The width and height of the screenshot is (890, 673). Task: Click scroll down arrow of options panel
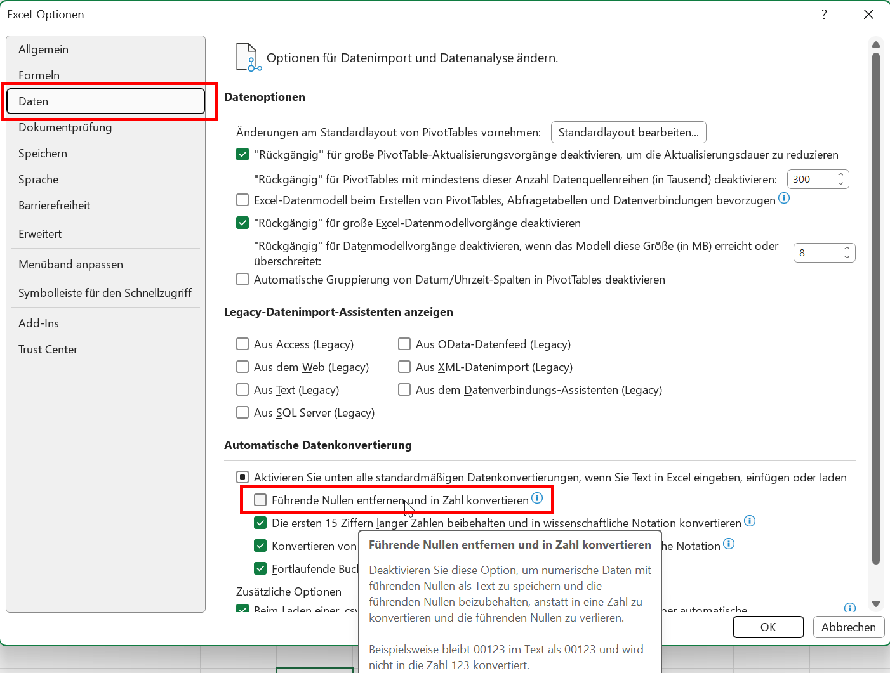876,604
